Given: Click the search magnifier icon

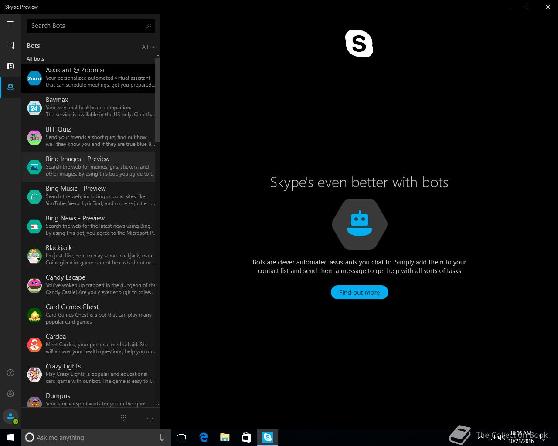Looking at the screenshot, I should (x=149, y=26).
